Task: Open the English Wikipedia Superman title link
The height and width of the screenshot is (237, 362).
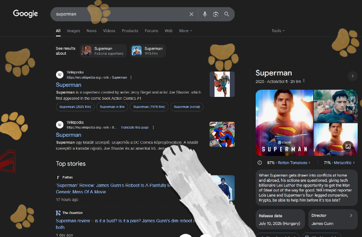Action: pyautogui.click(x=68, y=85)
